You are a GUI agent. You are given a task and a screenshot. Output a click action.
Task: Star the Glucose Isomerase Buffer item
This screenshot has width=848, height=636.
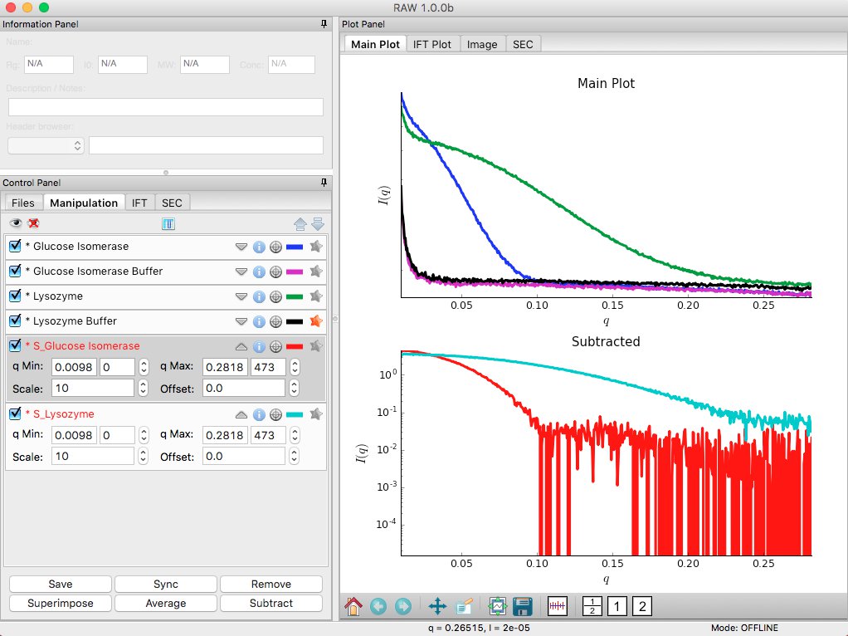(316, 272)
